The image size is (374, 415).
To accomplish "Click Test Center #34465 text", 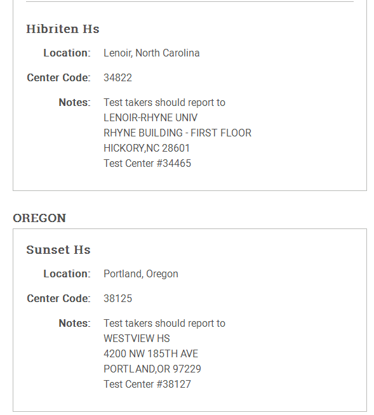I will pyautogui.click(x=147, y=163).
